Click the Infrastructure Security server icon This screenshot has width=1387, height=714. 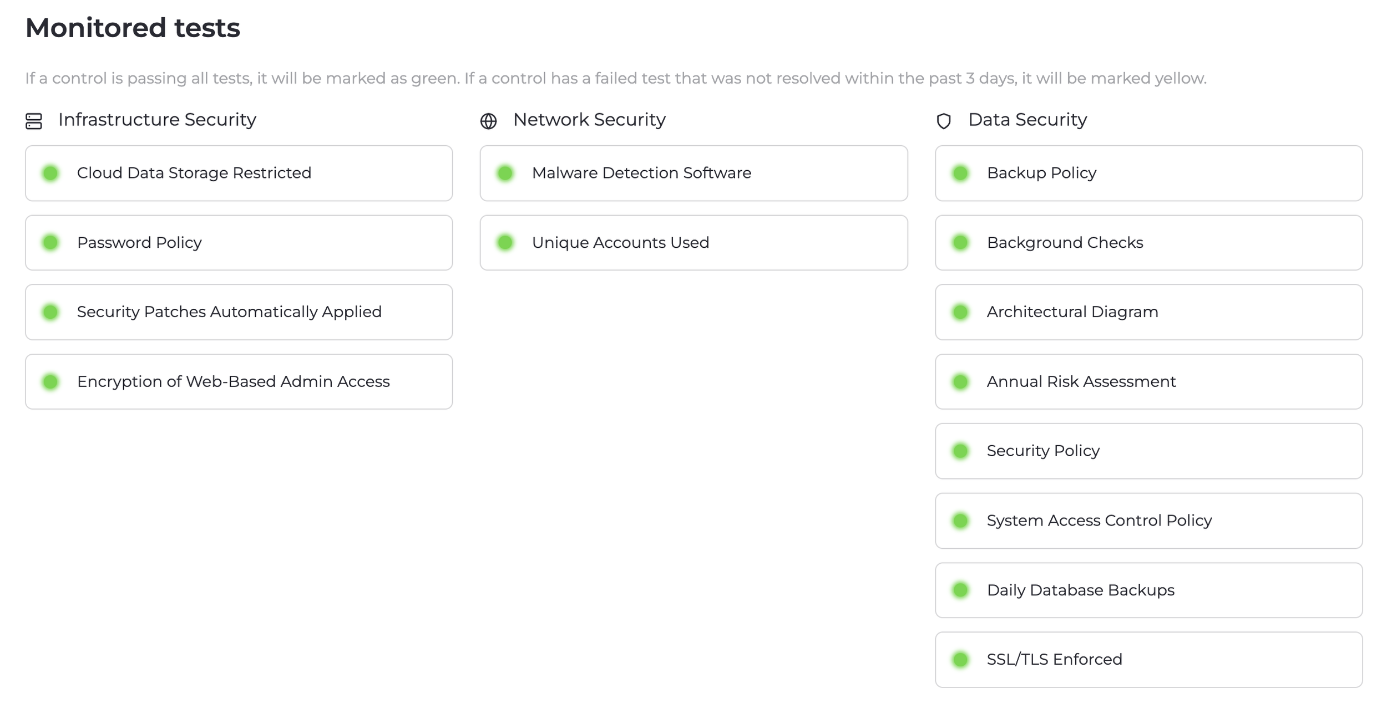click(34, 121)
